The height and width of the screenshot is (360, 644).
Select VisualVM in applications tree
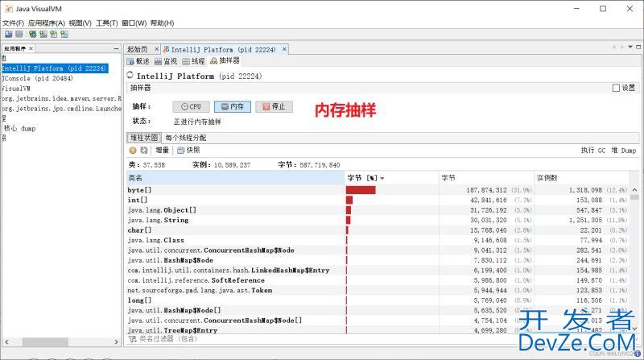pos(15,89)
